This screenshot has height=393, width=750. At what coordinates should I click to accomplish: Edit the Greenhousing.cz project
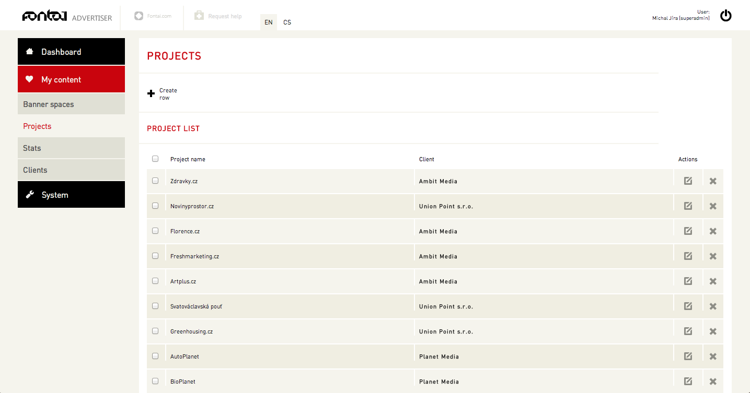coord(688,331)
